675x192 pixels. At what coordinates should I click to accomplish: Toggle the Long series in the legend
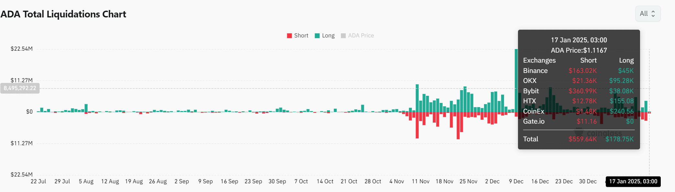325,35
